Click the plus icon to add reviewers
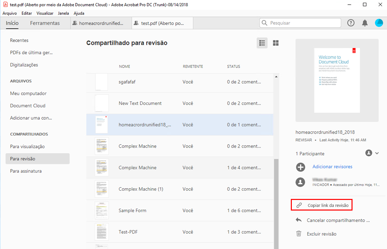387x249 pixels. 300,167
